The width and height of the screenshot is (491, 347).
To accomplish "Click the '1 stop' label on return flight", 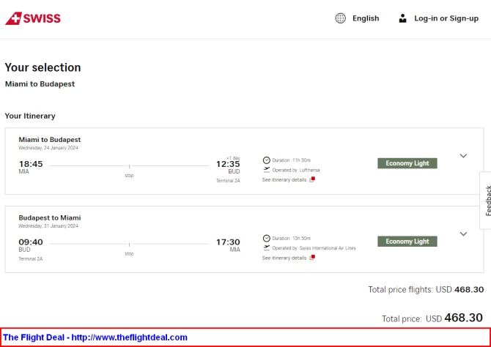I will click(129, 250).
